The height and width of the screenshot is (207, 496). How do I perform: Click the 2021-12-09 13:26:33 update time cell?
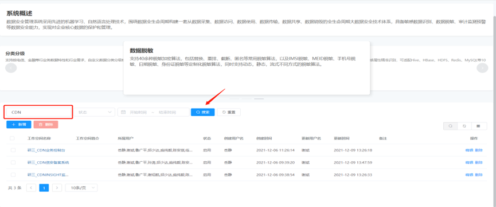click(353, 174)
